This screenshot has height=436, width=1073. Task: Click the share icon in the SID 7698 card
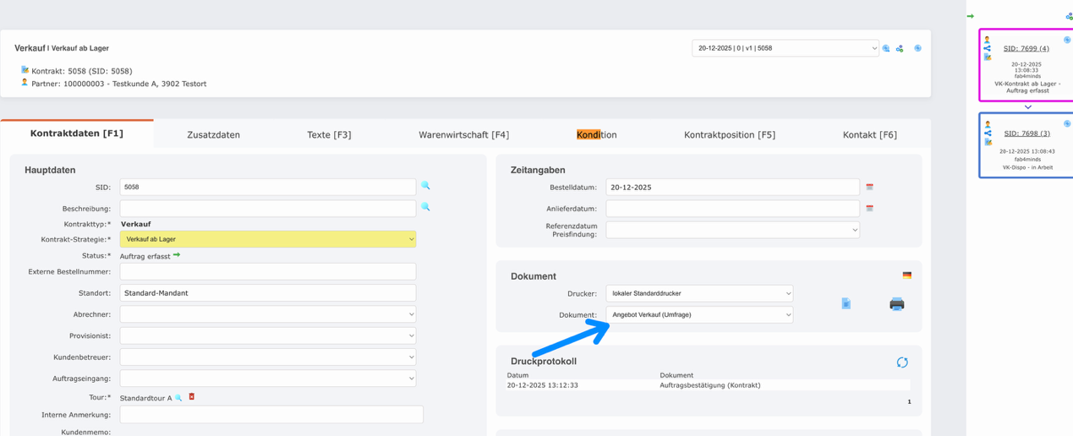[x=987, y=133]
